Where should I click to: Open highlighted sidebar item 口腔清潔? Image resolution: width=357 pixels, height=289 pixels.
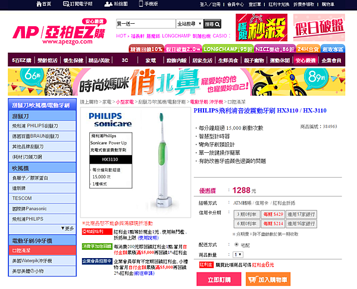click(x=42, y=250)
